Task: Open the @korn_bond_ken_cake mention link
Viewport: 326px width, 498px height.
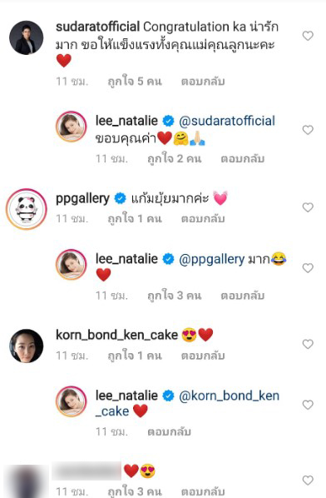Action: 188,403
